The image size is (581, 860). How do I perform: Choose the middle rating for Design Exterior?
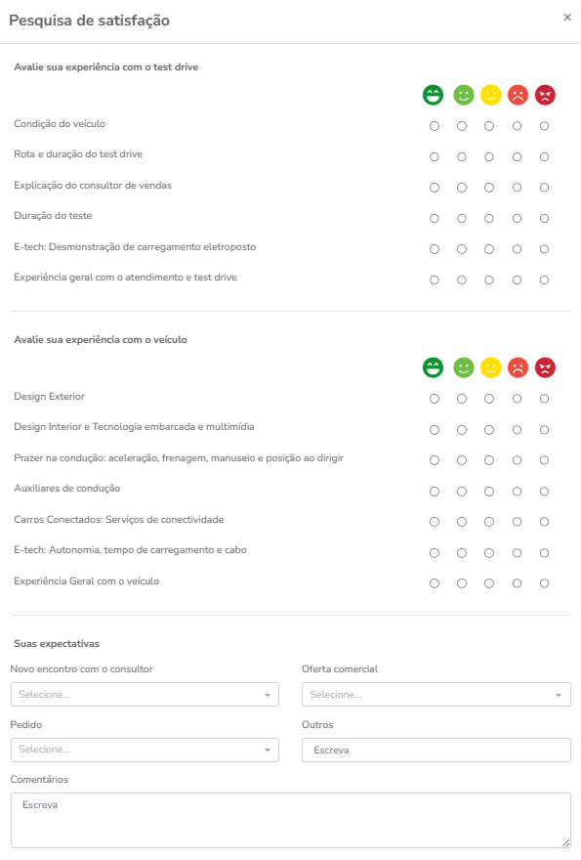[489, 399]
